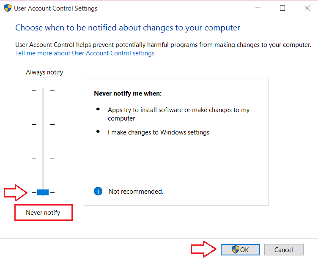Click the Windows settings bullet item
Image resolution: width=318 pixels, height=266 pixels.
159,132
